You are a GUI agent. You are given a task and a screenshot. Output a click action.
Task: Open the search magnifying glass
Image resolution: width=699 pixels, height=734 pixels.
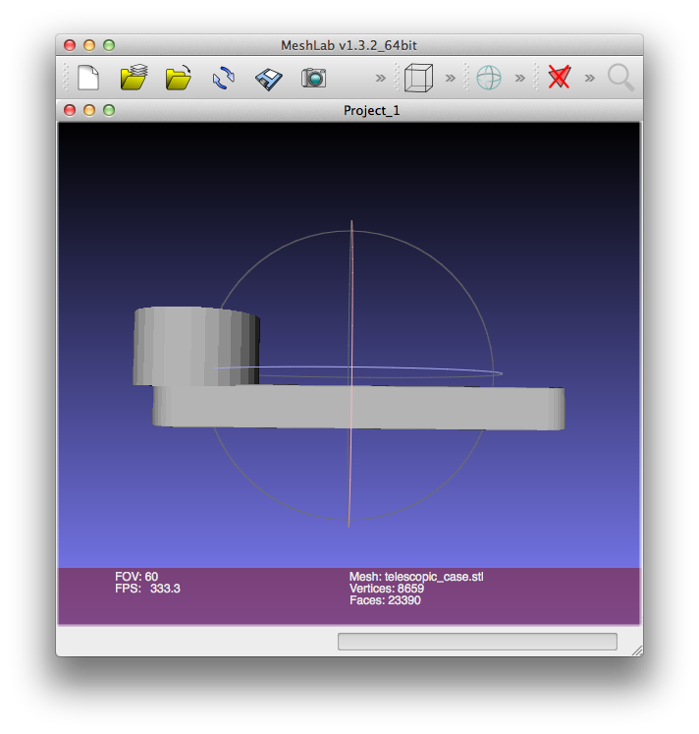tap(620, 78)
